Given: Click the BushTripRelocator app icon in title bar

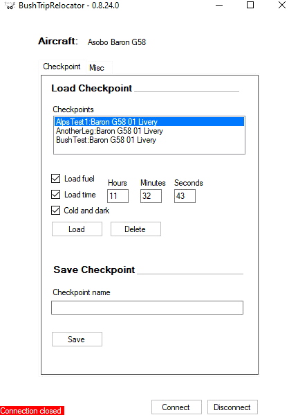Looking at the screenshot, I should [10, 6].
